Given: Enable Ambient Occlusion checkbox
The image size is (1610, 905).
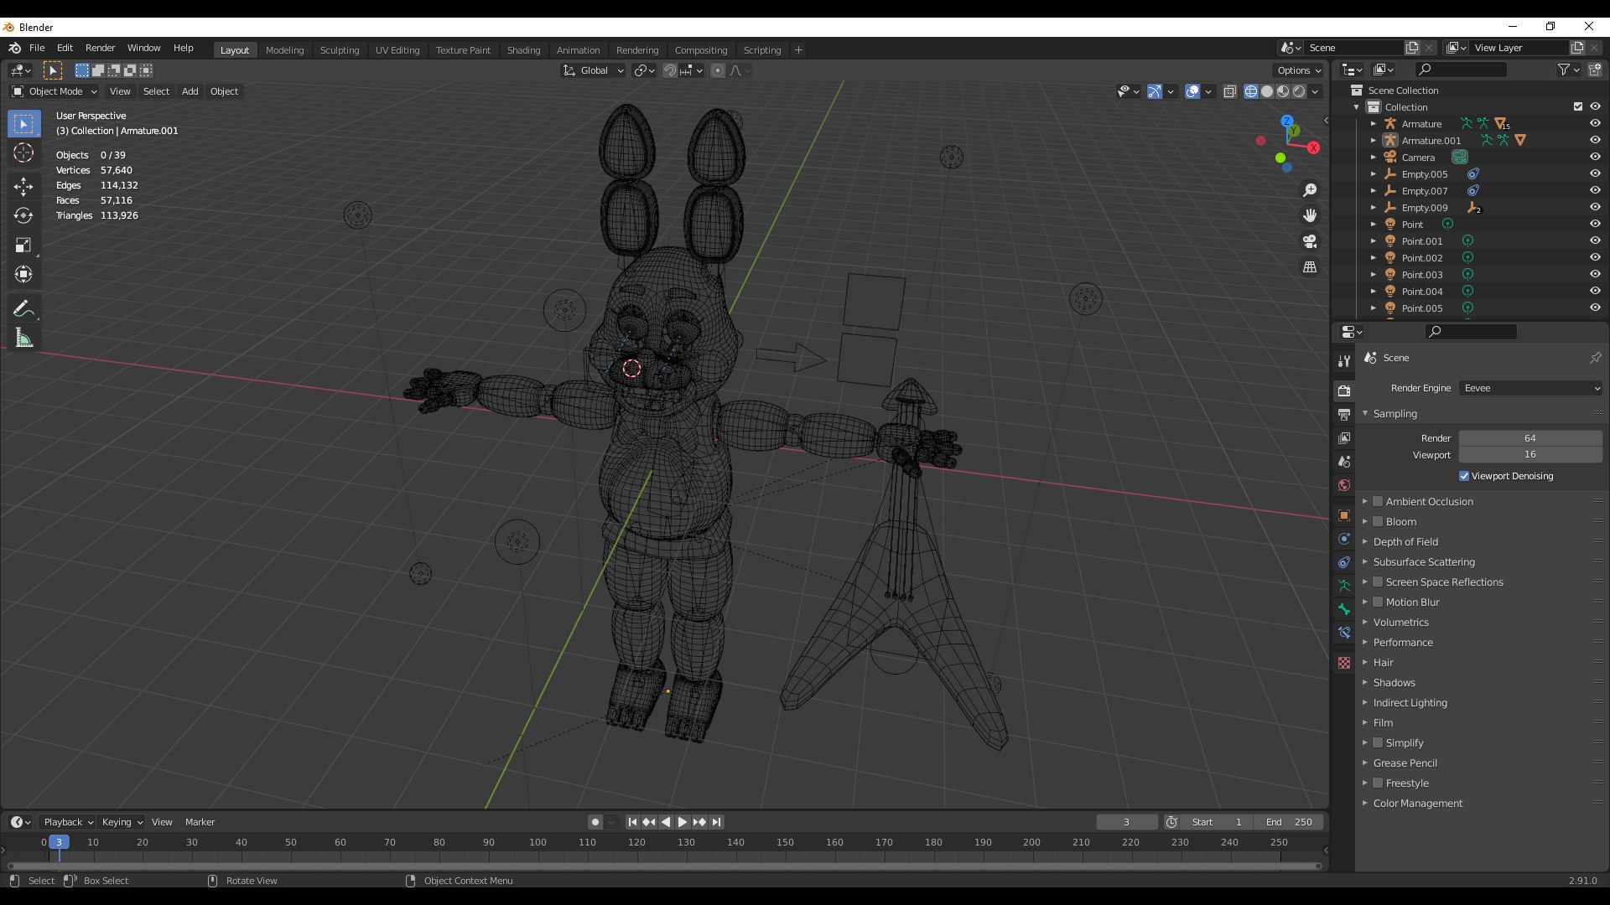Looking at the screenshot, I should click(x=1378, y=501).
